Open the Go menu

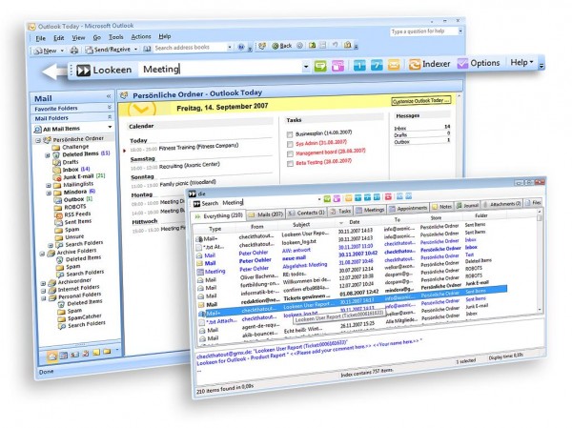[x=96, y=37]
